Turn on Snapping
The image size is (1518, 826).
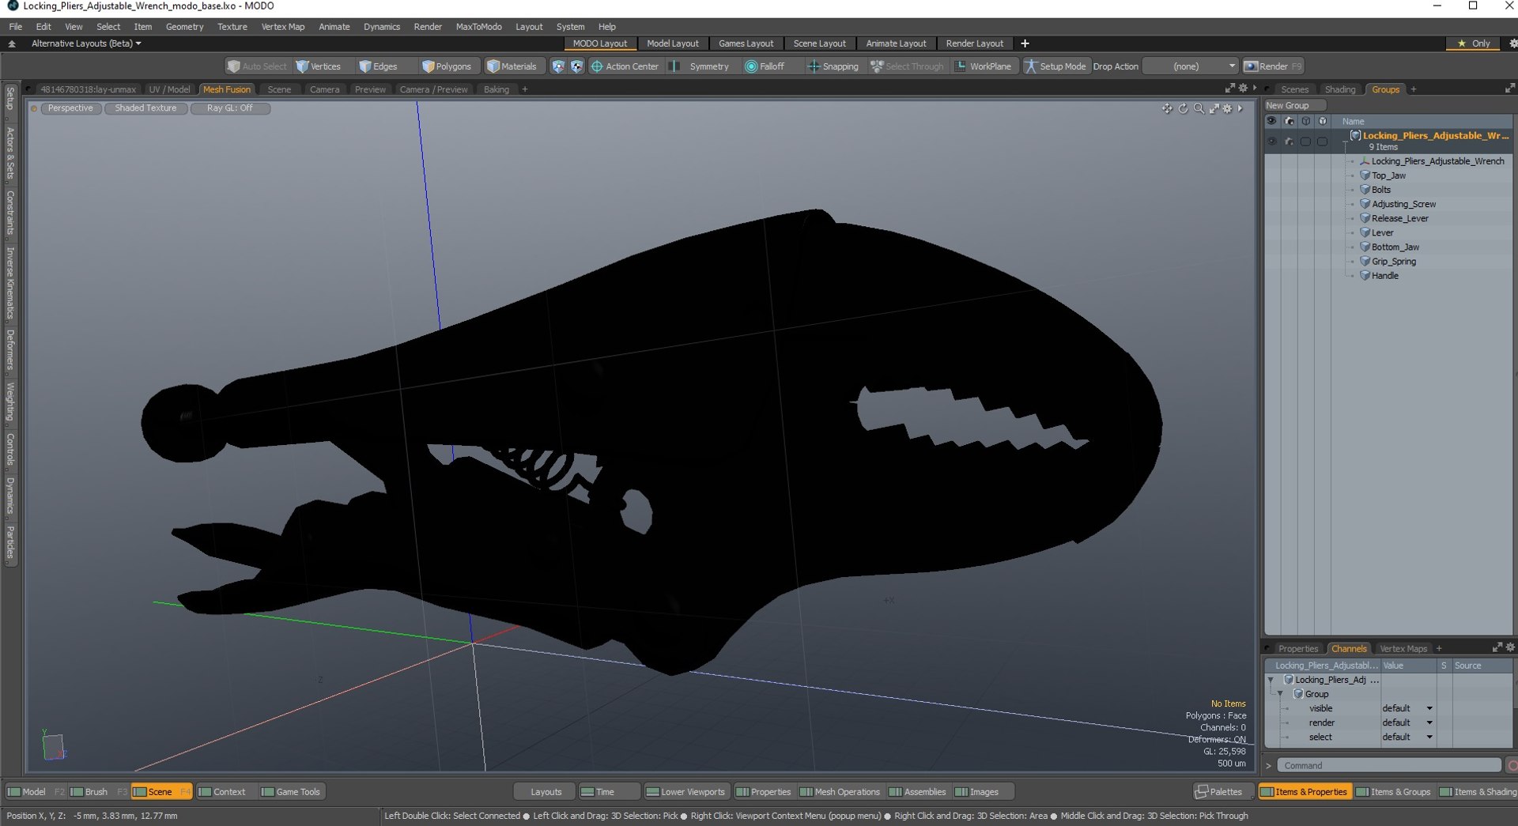pyautogui.click(x=833, y=66)
